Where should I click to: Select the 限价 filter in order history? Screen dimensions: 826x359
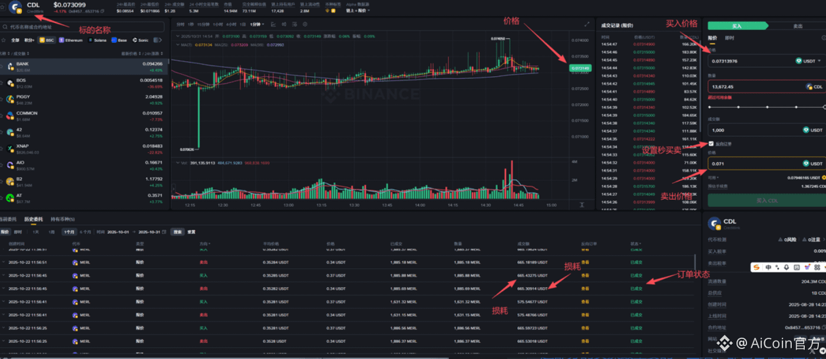coord(5,232)
